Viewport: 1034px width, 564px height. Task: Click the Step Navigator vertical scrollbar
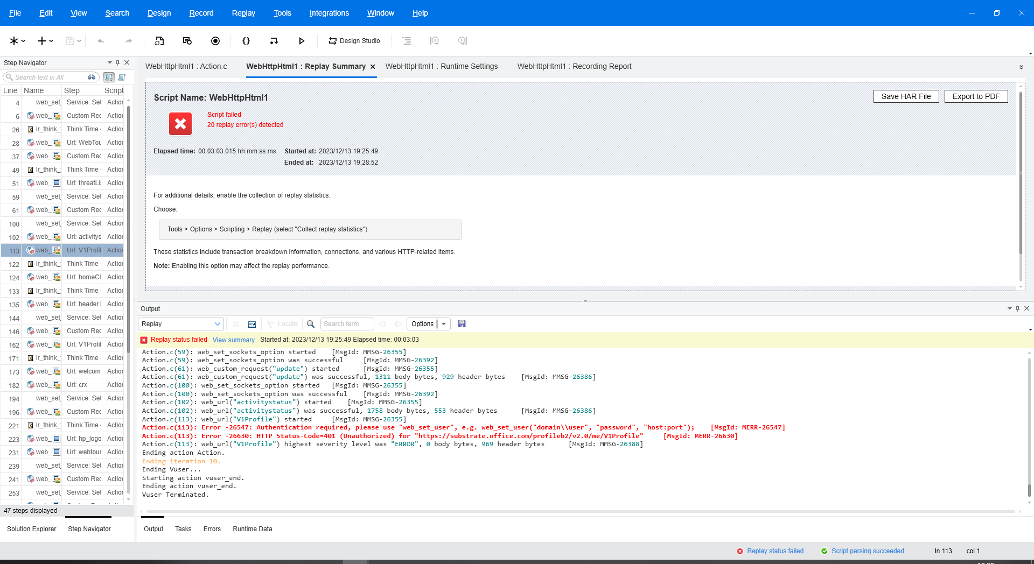coord(128,229)
